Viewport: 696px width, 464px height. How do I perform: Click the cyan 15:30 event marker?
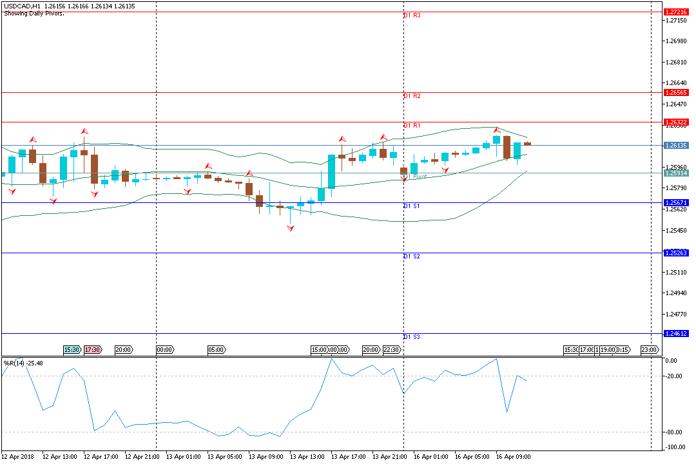[x=72, y=350]
